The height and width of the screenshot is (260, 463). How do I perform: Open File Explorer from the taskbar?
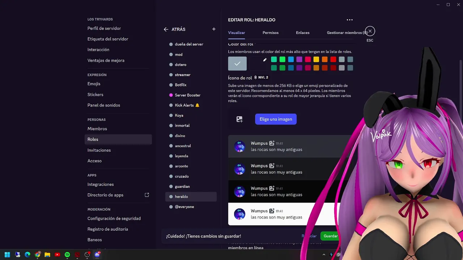click(47, 255)
